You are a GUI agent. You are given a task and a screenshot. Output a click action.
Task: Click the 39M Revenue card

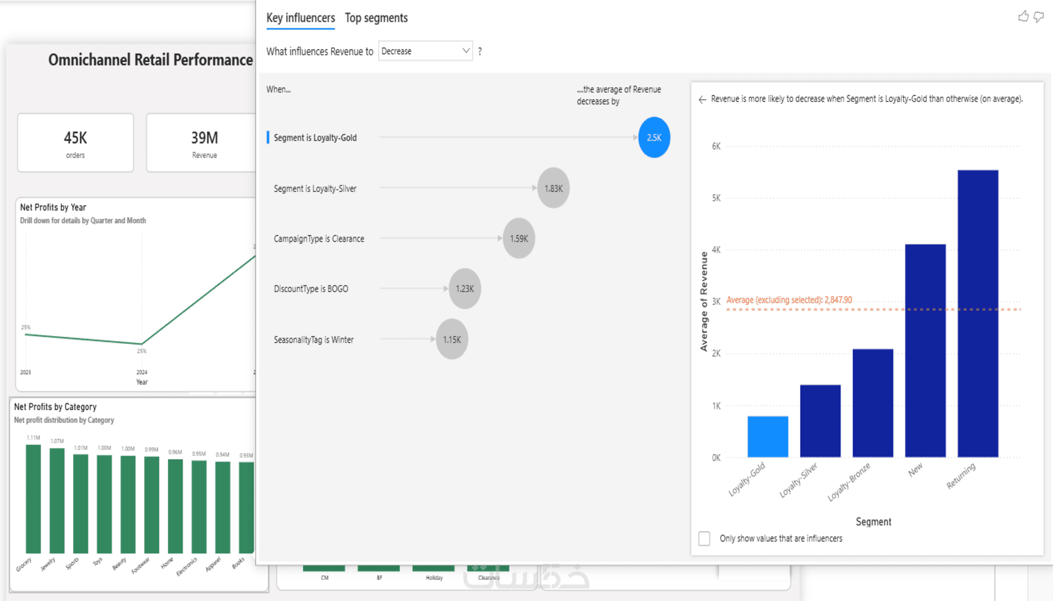201,143
